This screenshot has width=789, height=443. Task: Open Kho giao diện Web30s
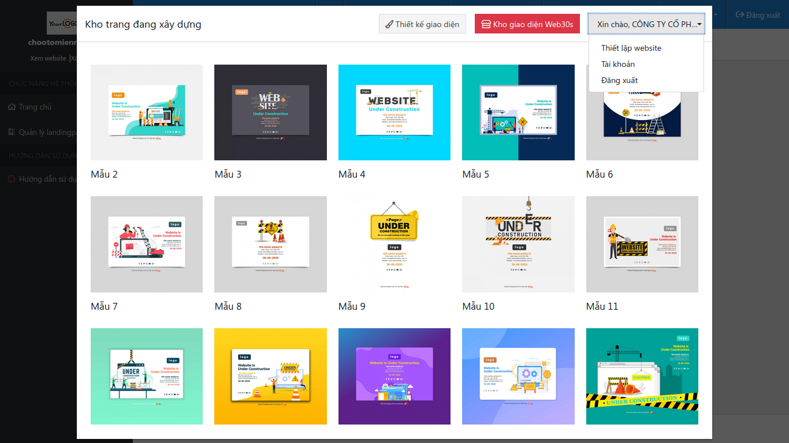click(527, 24)
